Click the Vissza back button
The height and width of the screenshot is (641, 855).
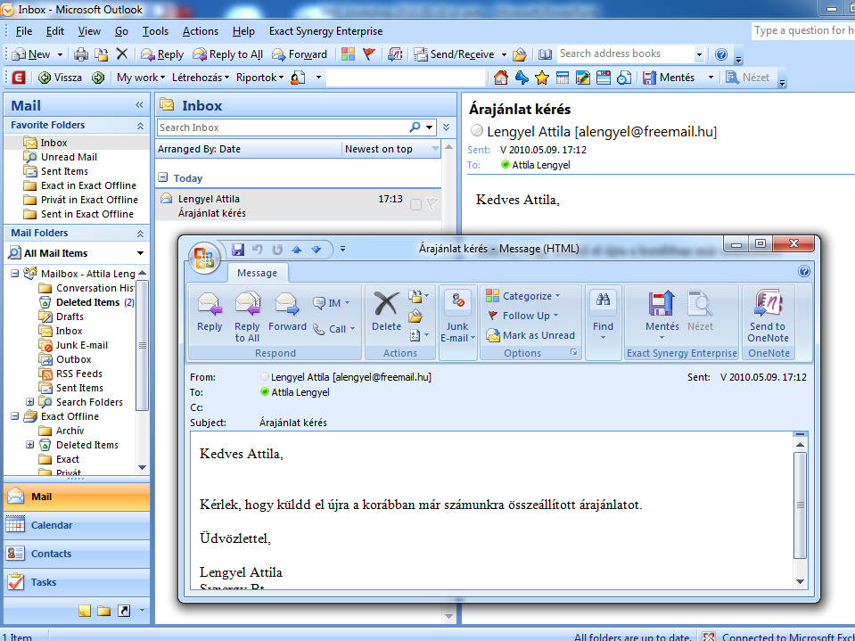pyautogui.click(x=60, y=78)
